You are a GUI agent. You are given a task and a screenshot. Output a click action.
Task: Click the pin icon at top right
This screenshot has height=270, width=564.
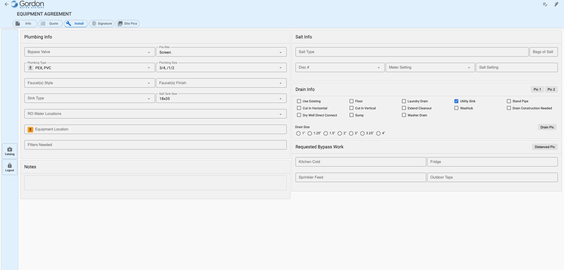(556, 4)
